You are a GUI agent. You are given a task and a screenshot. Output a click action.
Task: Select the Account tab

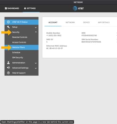tap(53, 22)
